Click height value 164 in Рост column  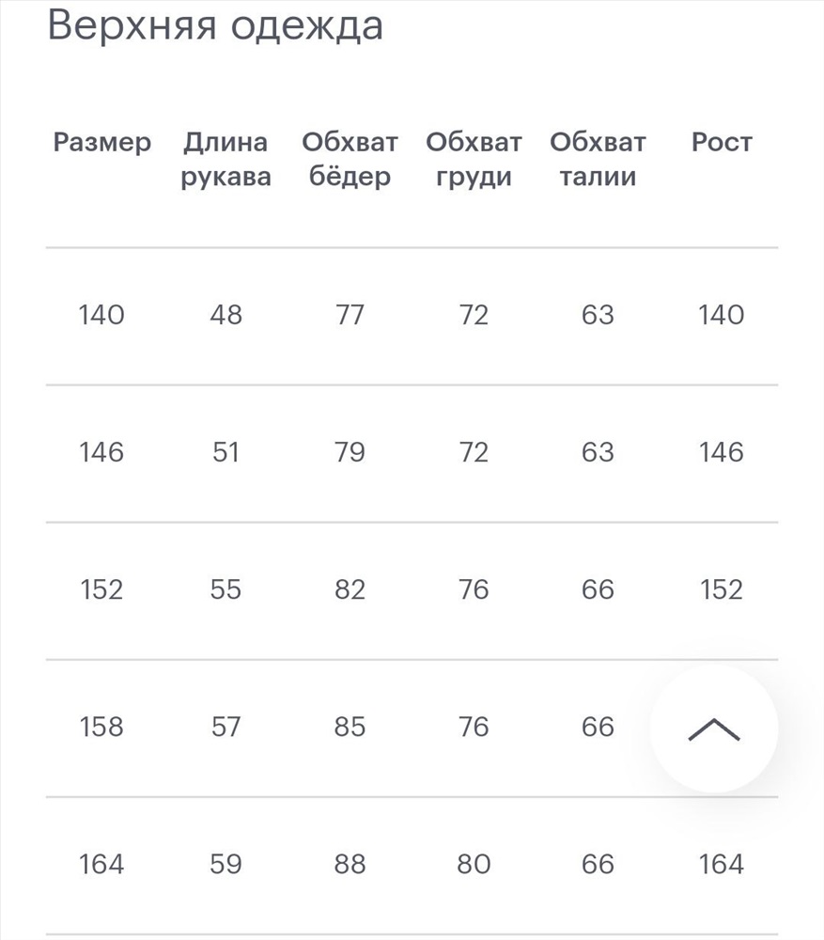(722, 864)
